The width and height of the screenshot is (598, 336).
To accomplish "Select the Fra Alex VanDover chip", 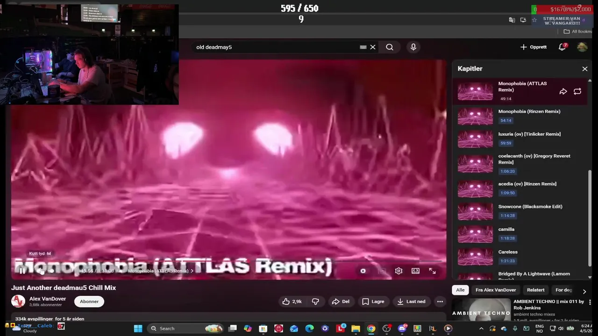I will [x=496, y=290].
